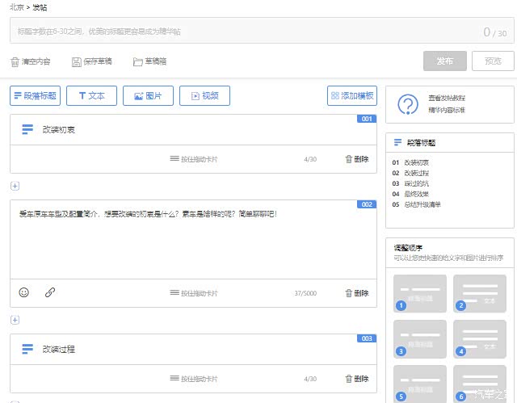Click 清空内容 to clear content
Image resolution: width=517 pixels, height=403 pixels.
(x=30, y=61)
